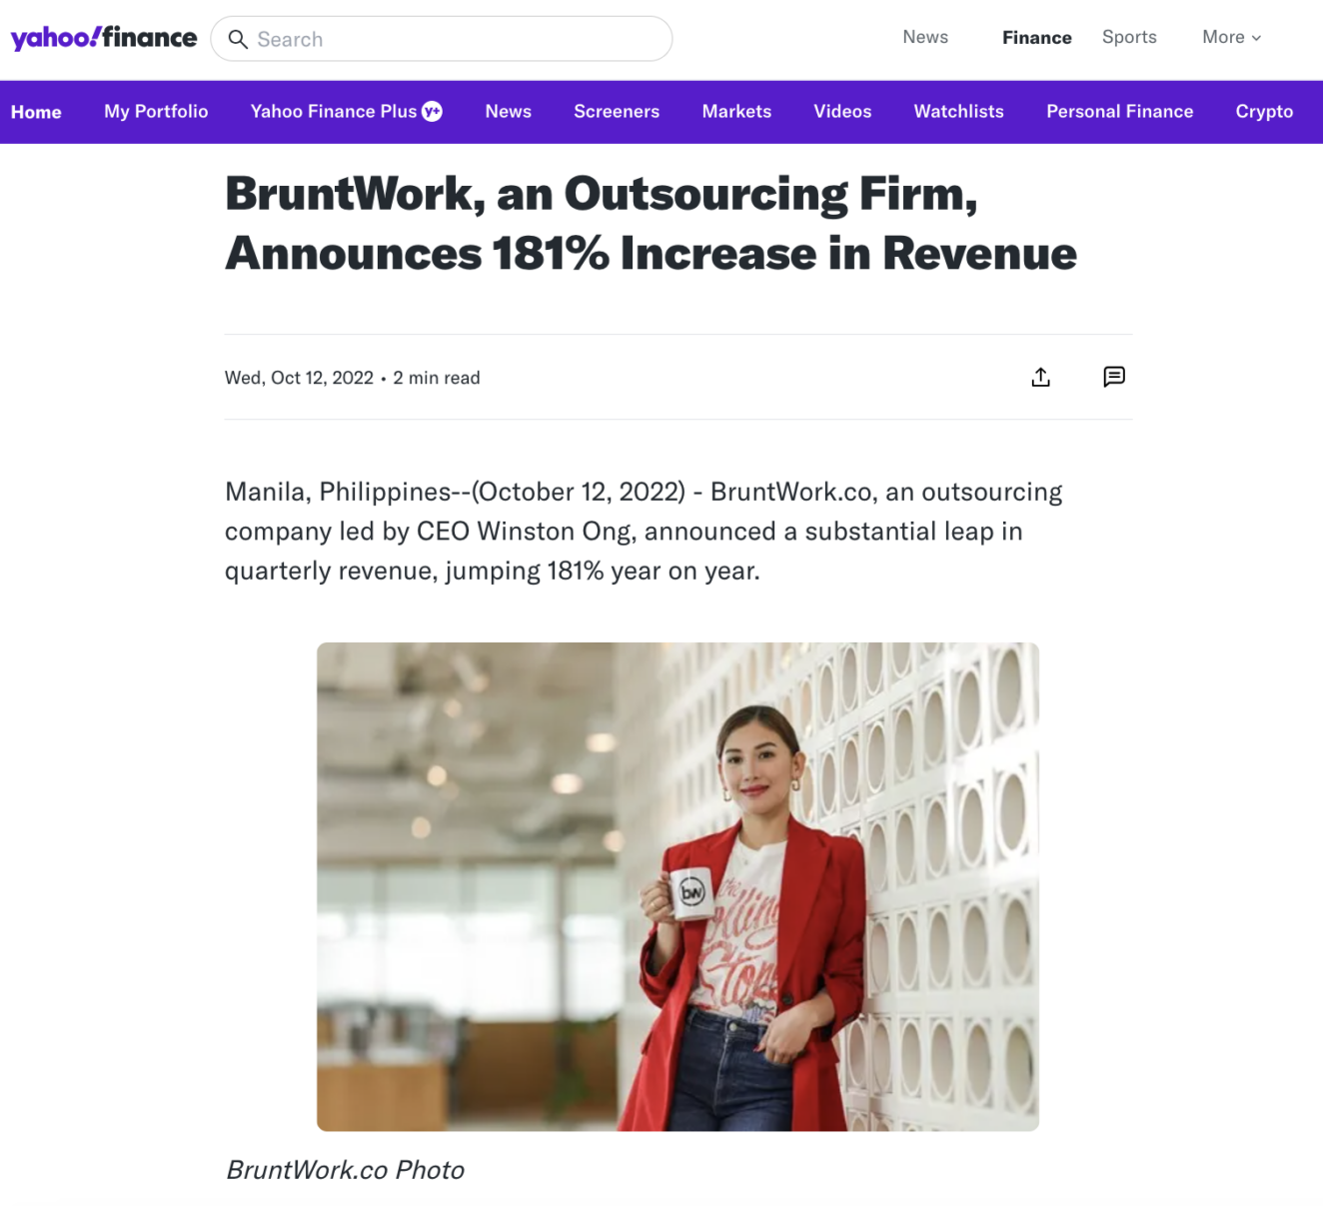Click the share article icon

(x=1040, y=377)
